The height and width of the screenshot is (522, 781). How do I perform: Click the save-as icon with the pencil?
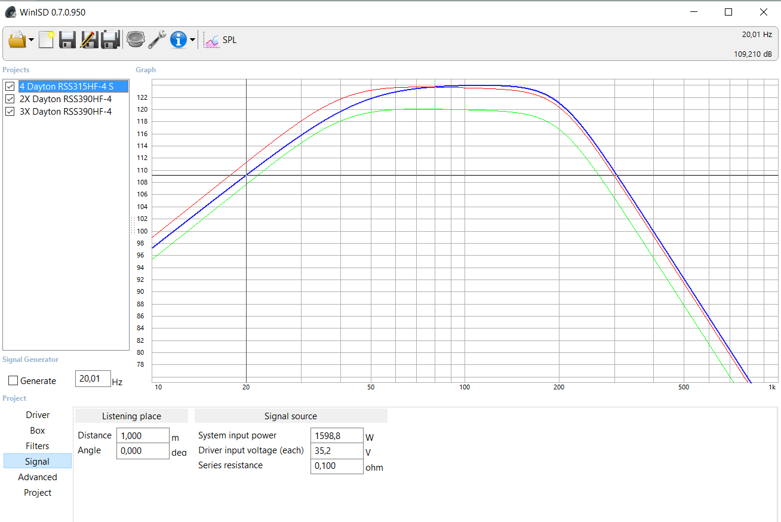click(89, 40)
